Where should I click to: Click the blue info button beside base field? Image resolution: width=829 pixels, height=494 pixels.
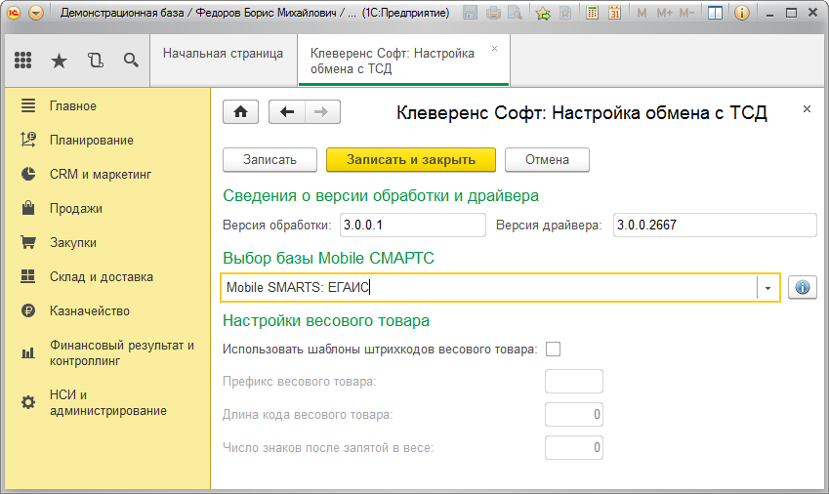pos(803,287)
